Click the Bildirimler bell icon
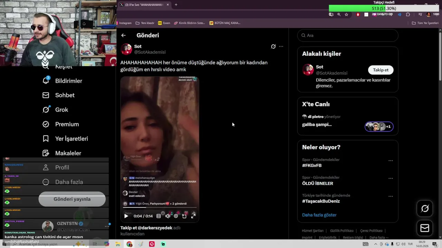 pos(46,81)
